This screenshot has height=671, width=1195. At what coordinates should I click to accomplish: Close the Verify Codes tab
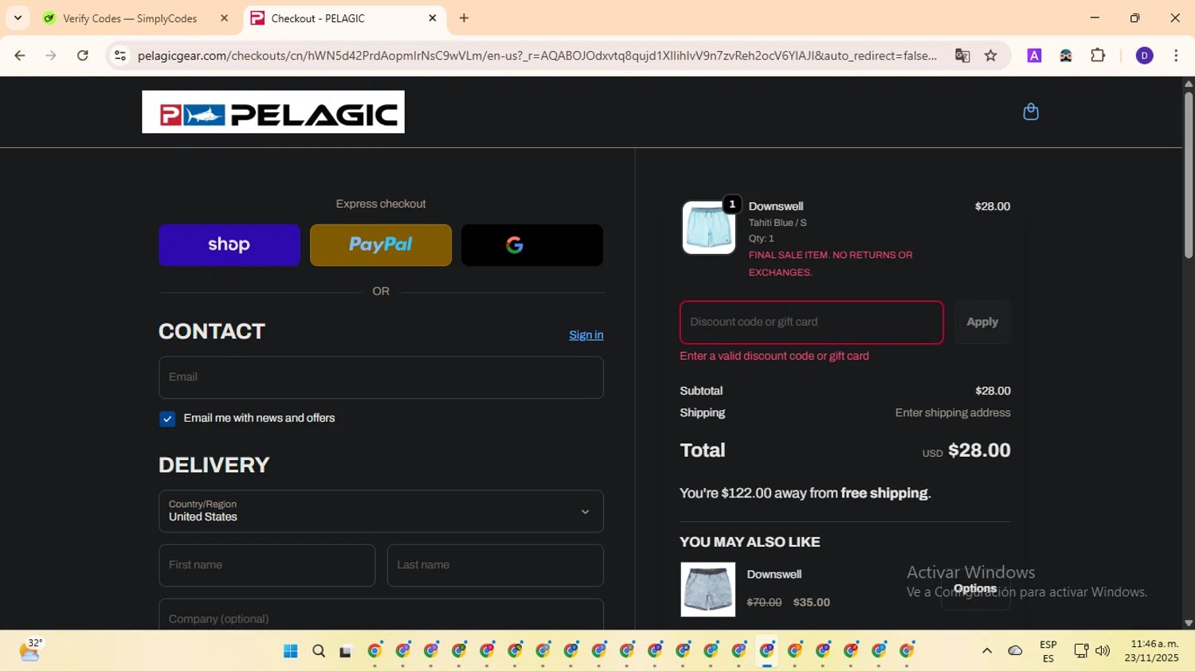coord(224,18)
